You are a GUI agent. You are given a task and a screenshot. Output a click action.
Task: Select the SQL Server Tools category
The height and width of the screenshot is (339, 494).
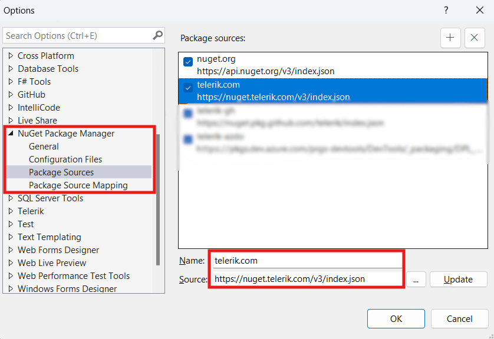(51, 198)
